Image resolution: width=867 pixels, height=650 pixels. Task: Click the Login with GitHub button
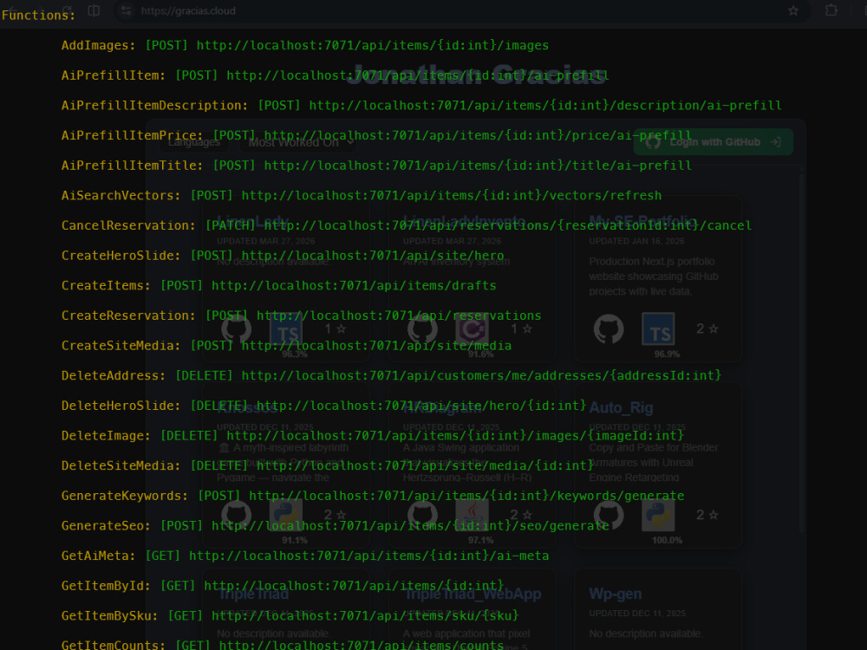[714, 142]
